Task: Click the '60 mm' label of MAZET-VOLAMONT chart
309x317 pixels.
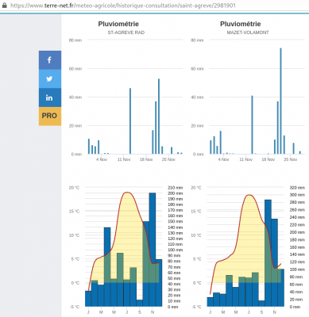Action: pos(197,69)
